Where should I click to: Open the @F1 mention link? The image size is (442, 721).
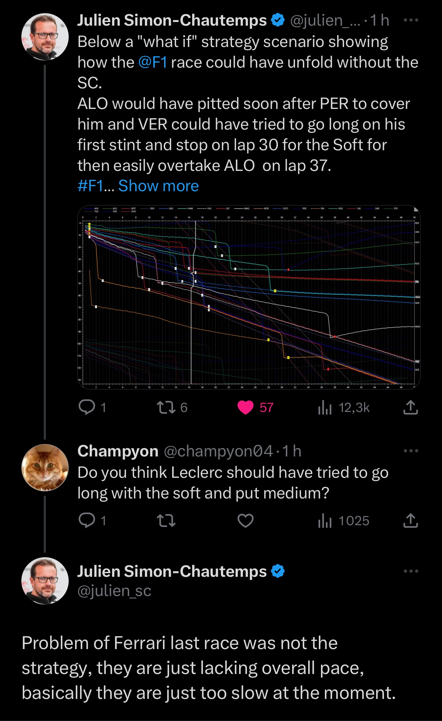[x=152, y=63]
